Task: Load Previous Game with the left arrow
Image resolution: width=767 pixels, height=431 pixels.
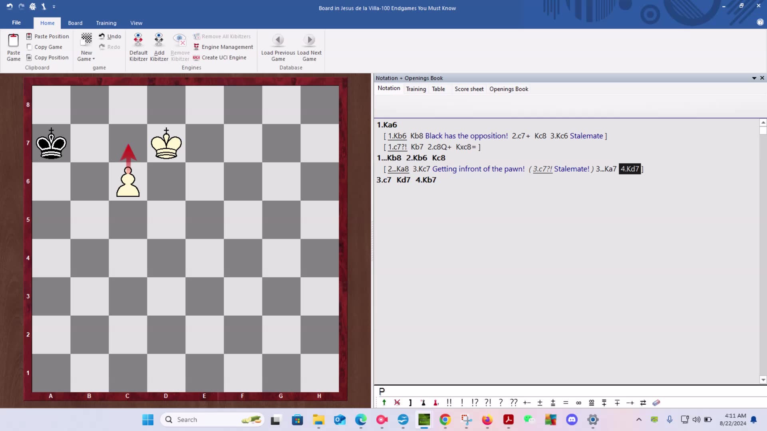Action: (278, 40)
